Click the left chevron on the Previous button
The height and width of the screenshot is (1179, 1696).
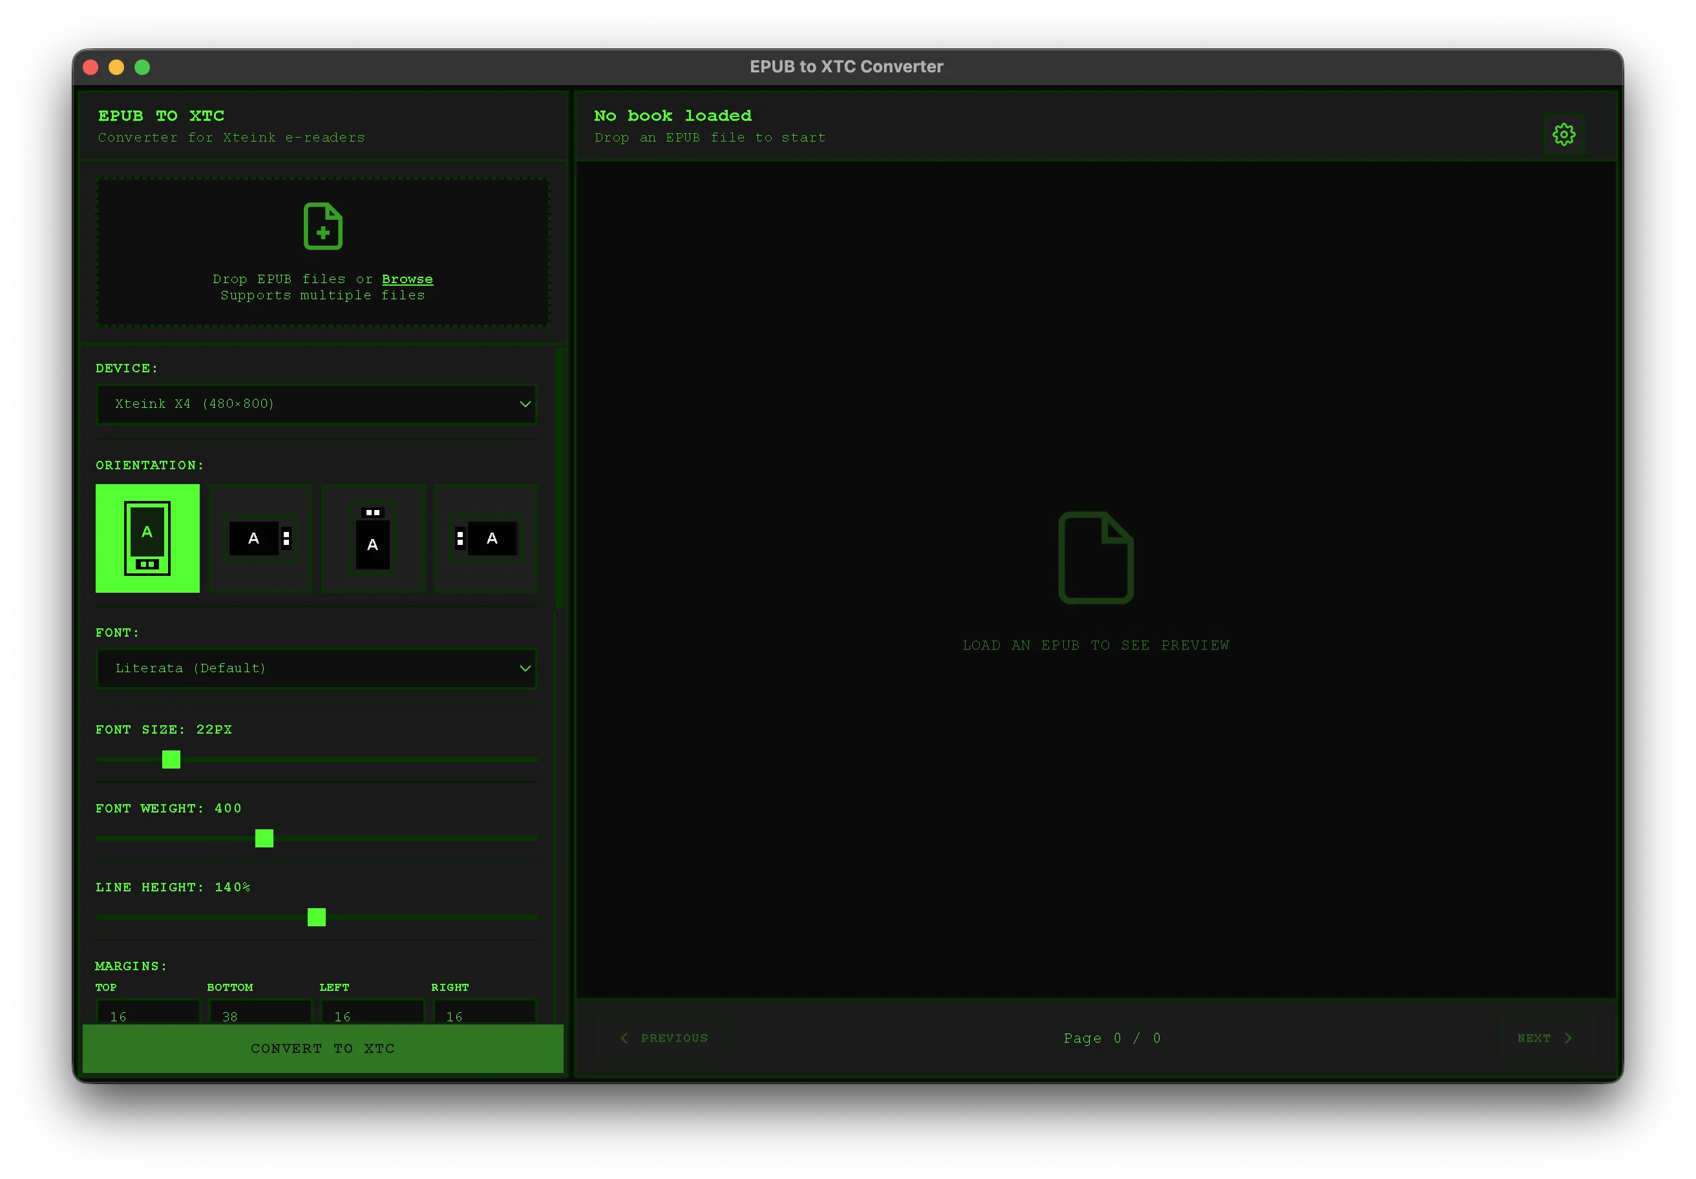click(624, 1038)
